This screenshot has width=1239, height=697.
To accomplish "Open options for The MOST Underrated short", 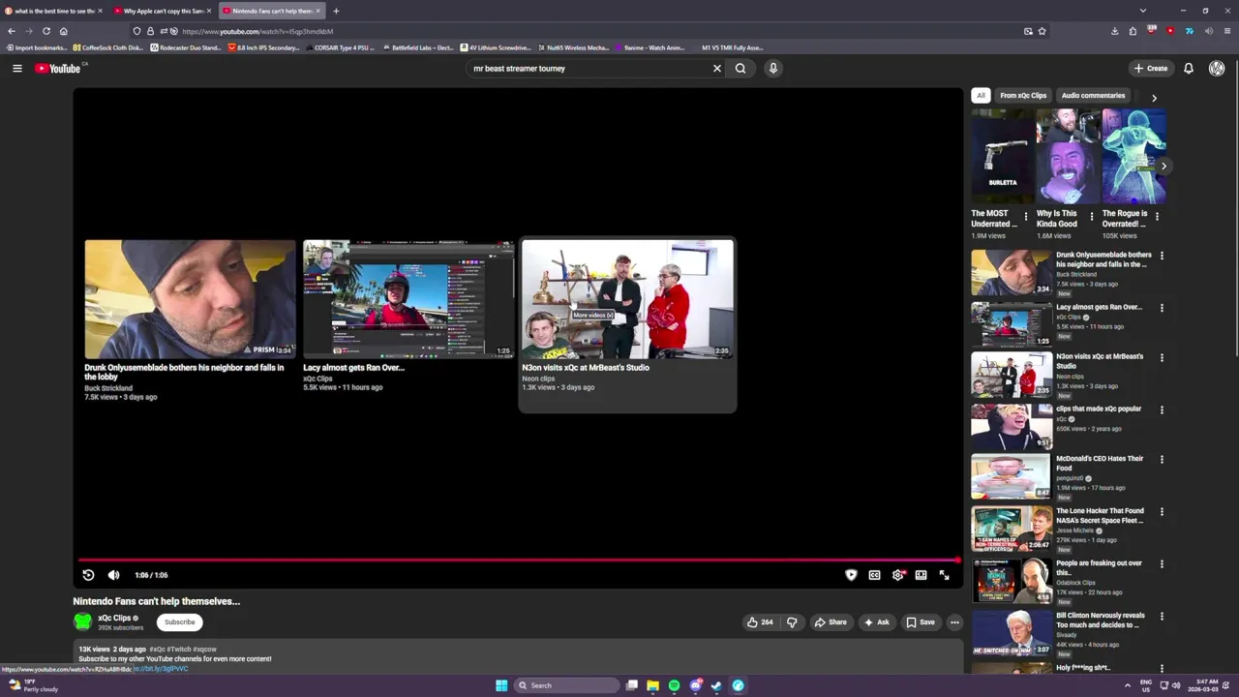I will pyautogui.click(x=1026, y=217).
